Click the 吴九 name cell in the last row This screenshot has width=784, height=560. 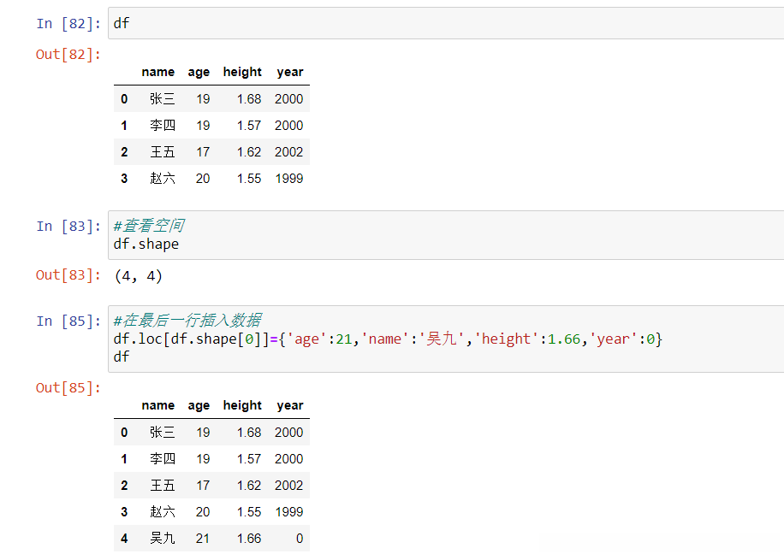[x=162, y=539]
